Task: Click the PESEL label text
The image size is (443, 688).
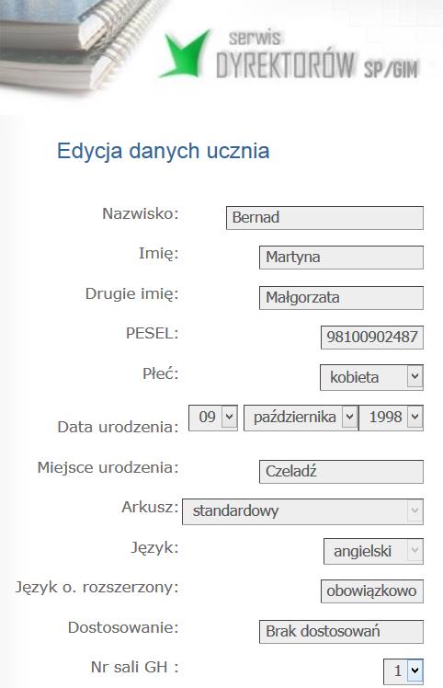Action: (153, 334)
